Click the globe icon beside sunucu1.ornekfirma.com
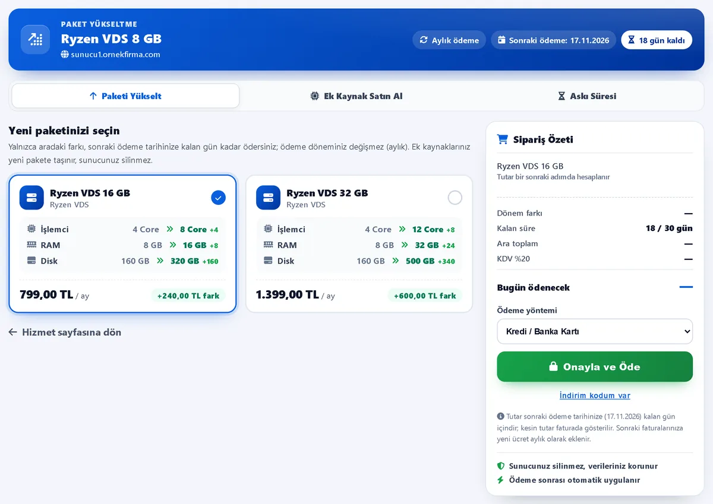Screen dimensions: 713x504 (65, 55)
